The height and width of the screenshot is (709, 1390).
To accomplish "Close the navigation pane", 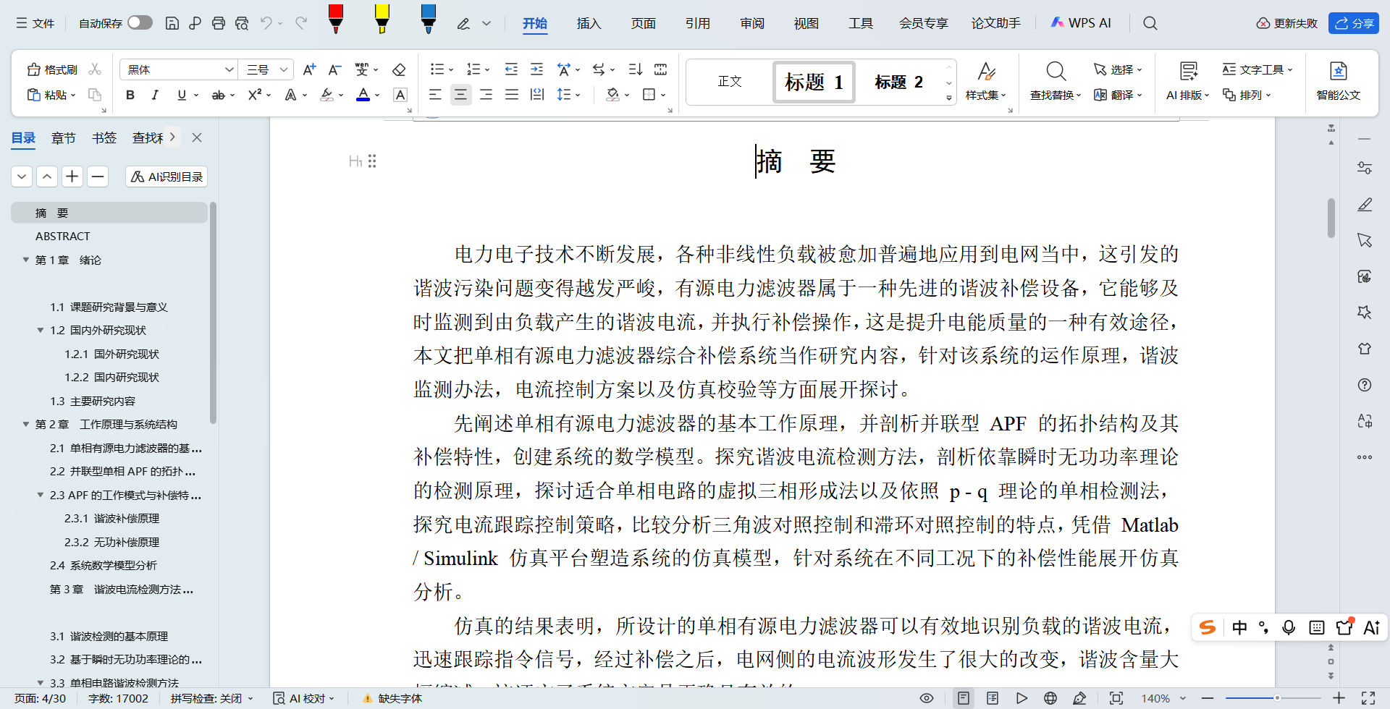I will [197, 137].
